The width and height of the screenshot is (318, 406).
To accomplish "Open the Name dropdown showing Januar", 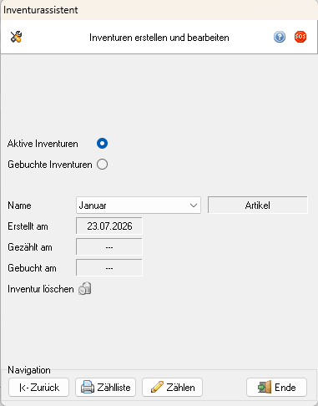I will [x=139, y=206].
